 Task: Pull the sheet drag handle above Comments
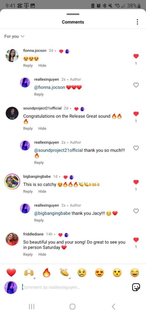point(73,14)
